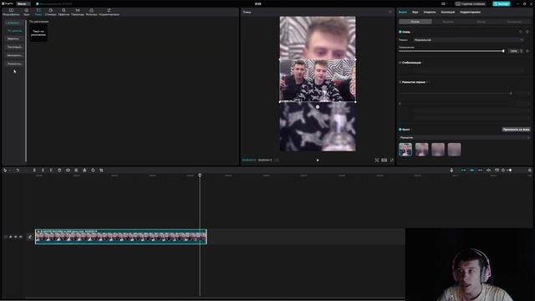Image resolution: width=535 pixels, height=301 pixels.
Task: Open the player panel options menu
Action: pyautogui.click(x=390, y=12)
